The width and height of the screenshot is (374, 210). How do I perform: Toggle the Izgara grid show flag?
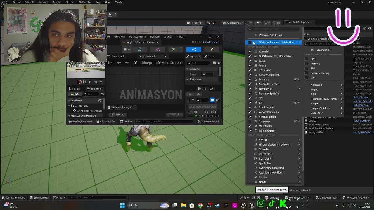[x=250, y=65]
